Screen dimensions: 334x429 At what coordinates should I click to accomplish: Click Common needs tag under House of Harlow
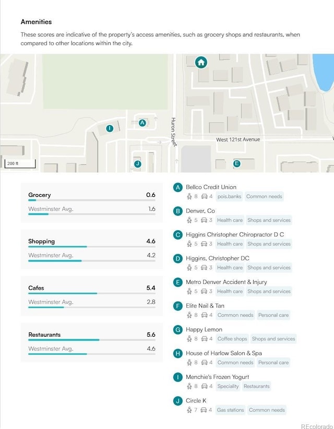point(235,363)
